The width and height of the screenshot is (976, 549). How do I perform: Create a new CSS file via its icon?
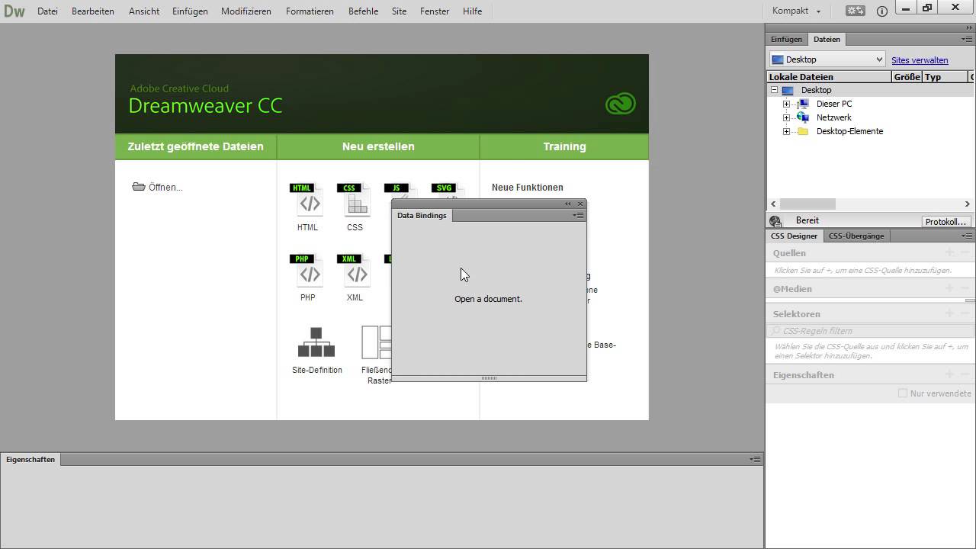(355, 200)
